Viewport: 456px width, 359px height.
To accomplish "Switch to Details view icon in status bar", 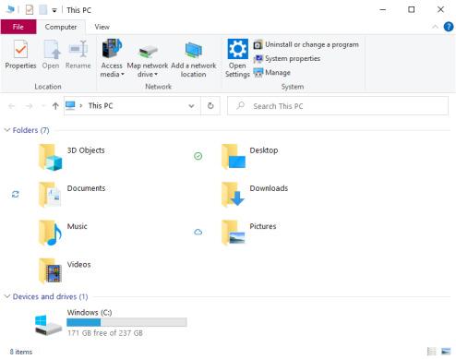I will (432, 352).
